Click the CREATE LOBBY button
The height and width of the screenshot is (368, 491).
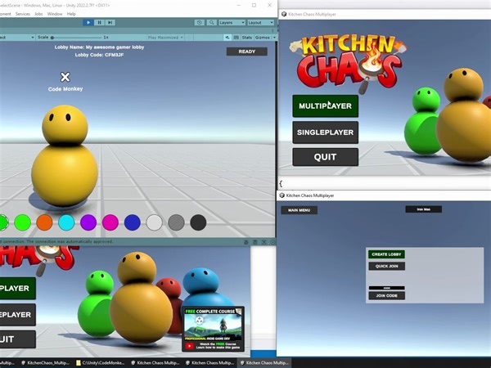(x=386, y=254)
